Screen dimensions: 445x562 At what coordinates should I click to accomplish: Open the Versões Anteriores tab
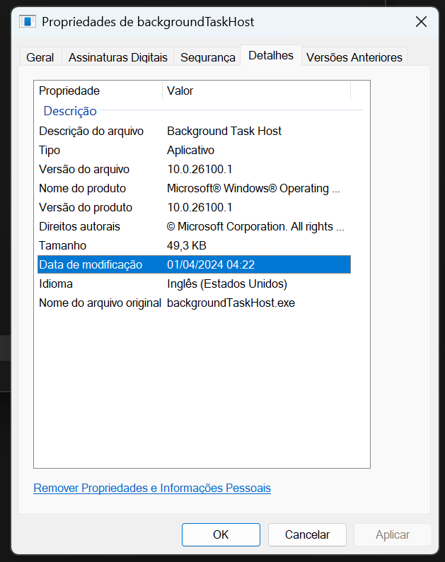[x=354, y=57]
